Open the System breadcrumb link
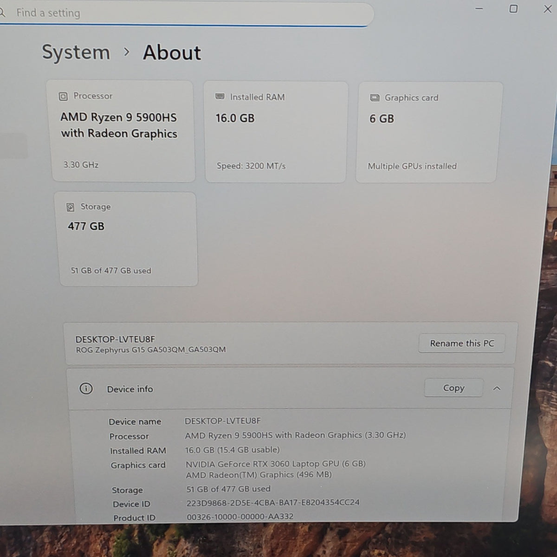The width and height of the screenshot is (557, 557). (76, 52)
